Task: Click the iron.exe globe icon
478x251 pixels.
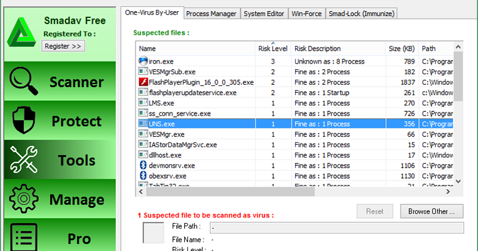Action: click(143, 61)
